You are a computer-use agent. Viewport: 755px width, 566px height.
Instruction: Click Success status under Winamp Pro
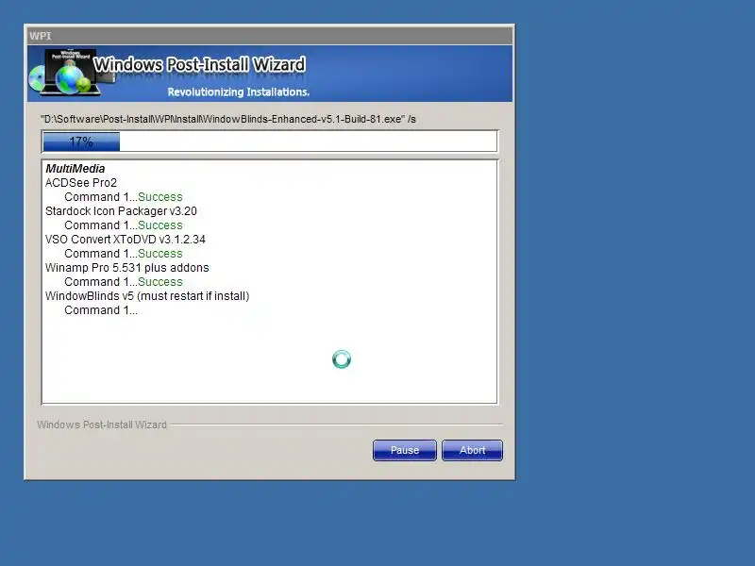click(x=160, y=282)
